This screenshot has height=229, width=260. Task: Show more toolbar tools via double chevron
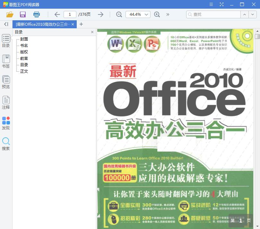[168, 14]
